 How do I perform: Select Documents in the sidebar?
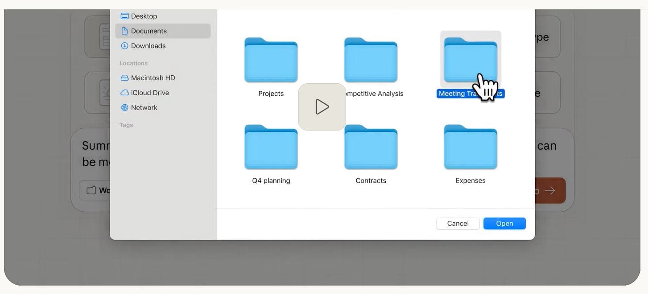coord(149,31)
